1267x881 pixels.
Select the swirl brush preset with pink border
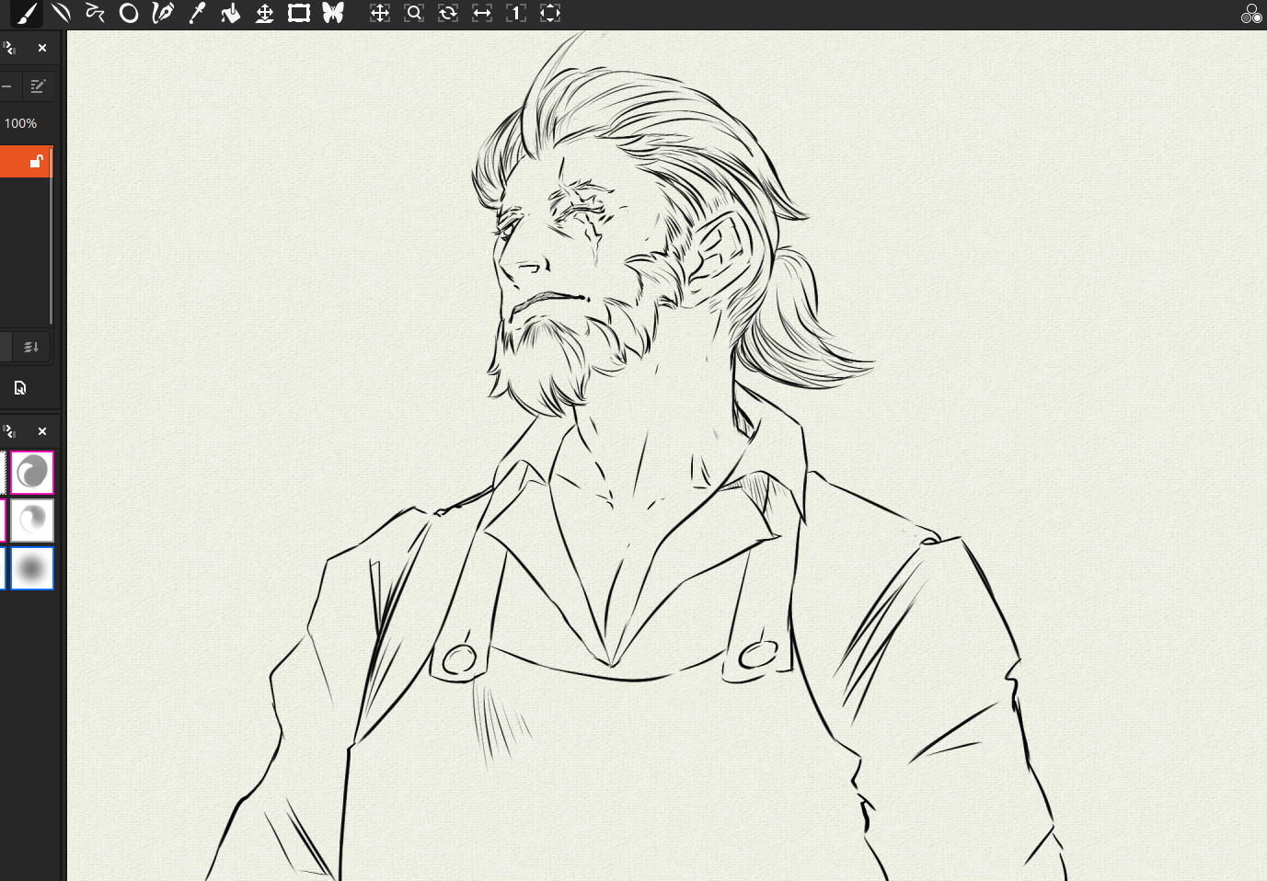tap(32, 473)
